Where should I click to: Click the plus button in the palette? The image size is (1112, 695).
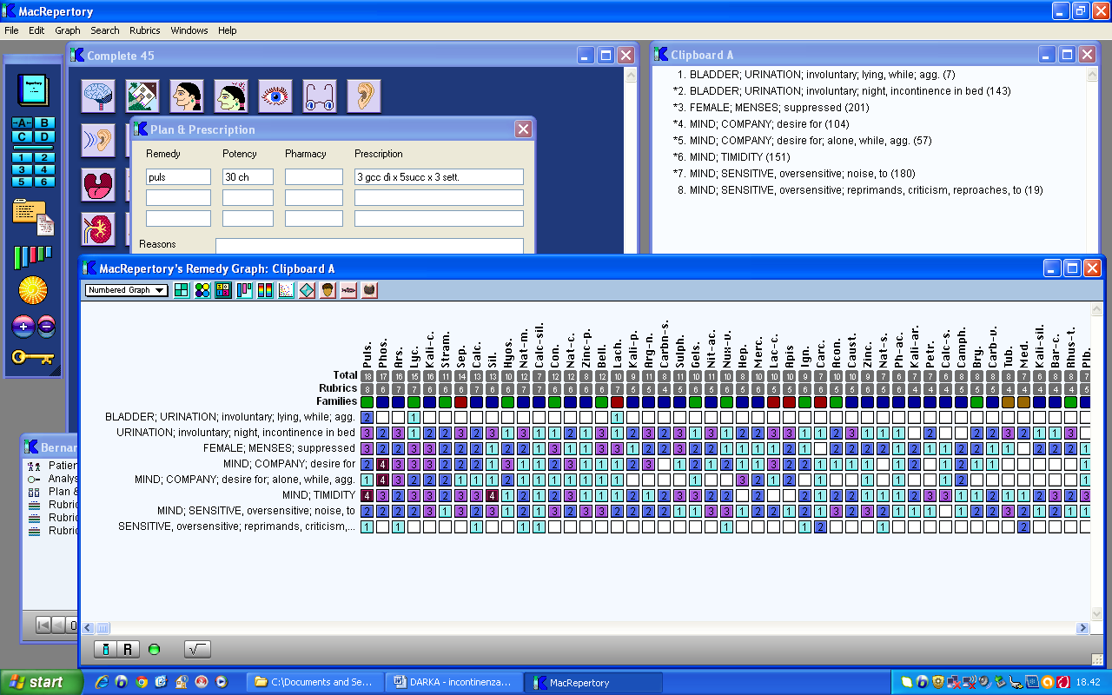click(x=23, y=327)
